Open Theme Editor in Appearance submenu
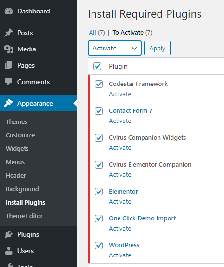 tap(24, 216)
